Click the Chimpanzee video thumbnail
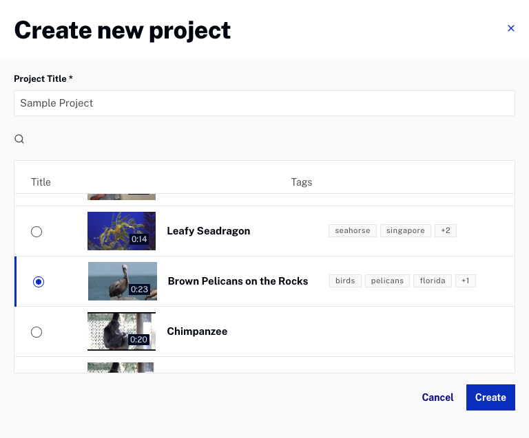529x438 pixels. [121, 331]
